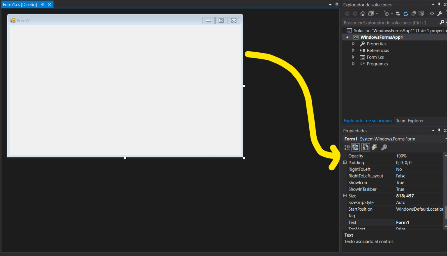Expand the Padding property

coord(345,162)
